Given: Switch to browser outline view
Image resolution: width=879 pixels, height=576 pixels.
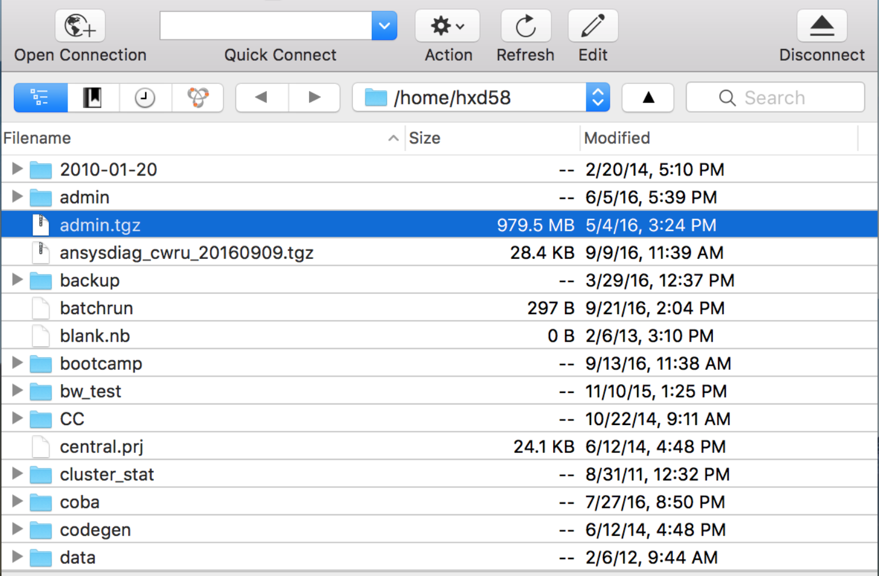Looking at the screenshot, I should click(40, 97).
